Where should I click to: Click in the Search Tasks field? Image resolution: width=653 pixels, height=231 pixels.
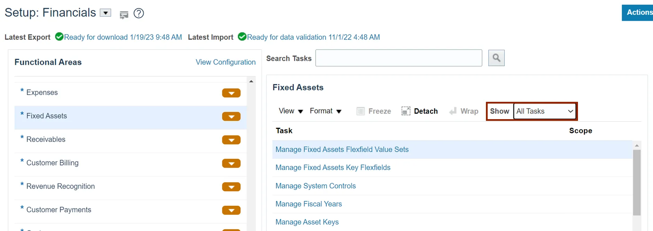pyautogui.click(x=399, y=58)
